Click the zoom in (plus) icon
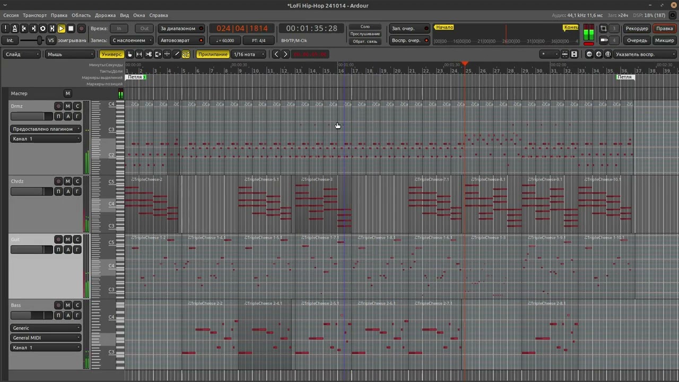679x382 pixels. tap(599, 54)
